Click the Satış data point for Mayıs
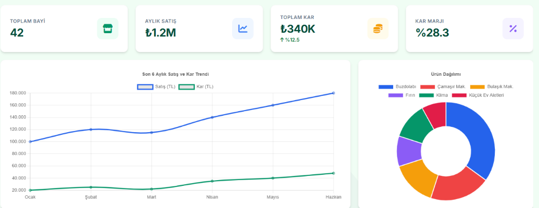This screenshot has height=208, width=539. coord(273,105)
